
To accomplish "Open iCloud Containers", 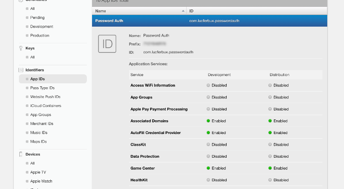I will coord(46,106).
